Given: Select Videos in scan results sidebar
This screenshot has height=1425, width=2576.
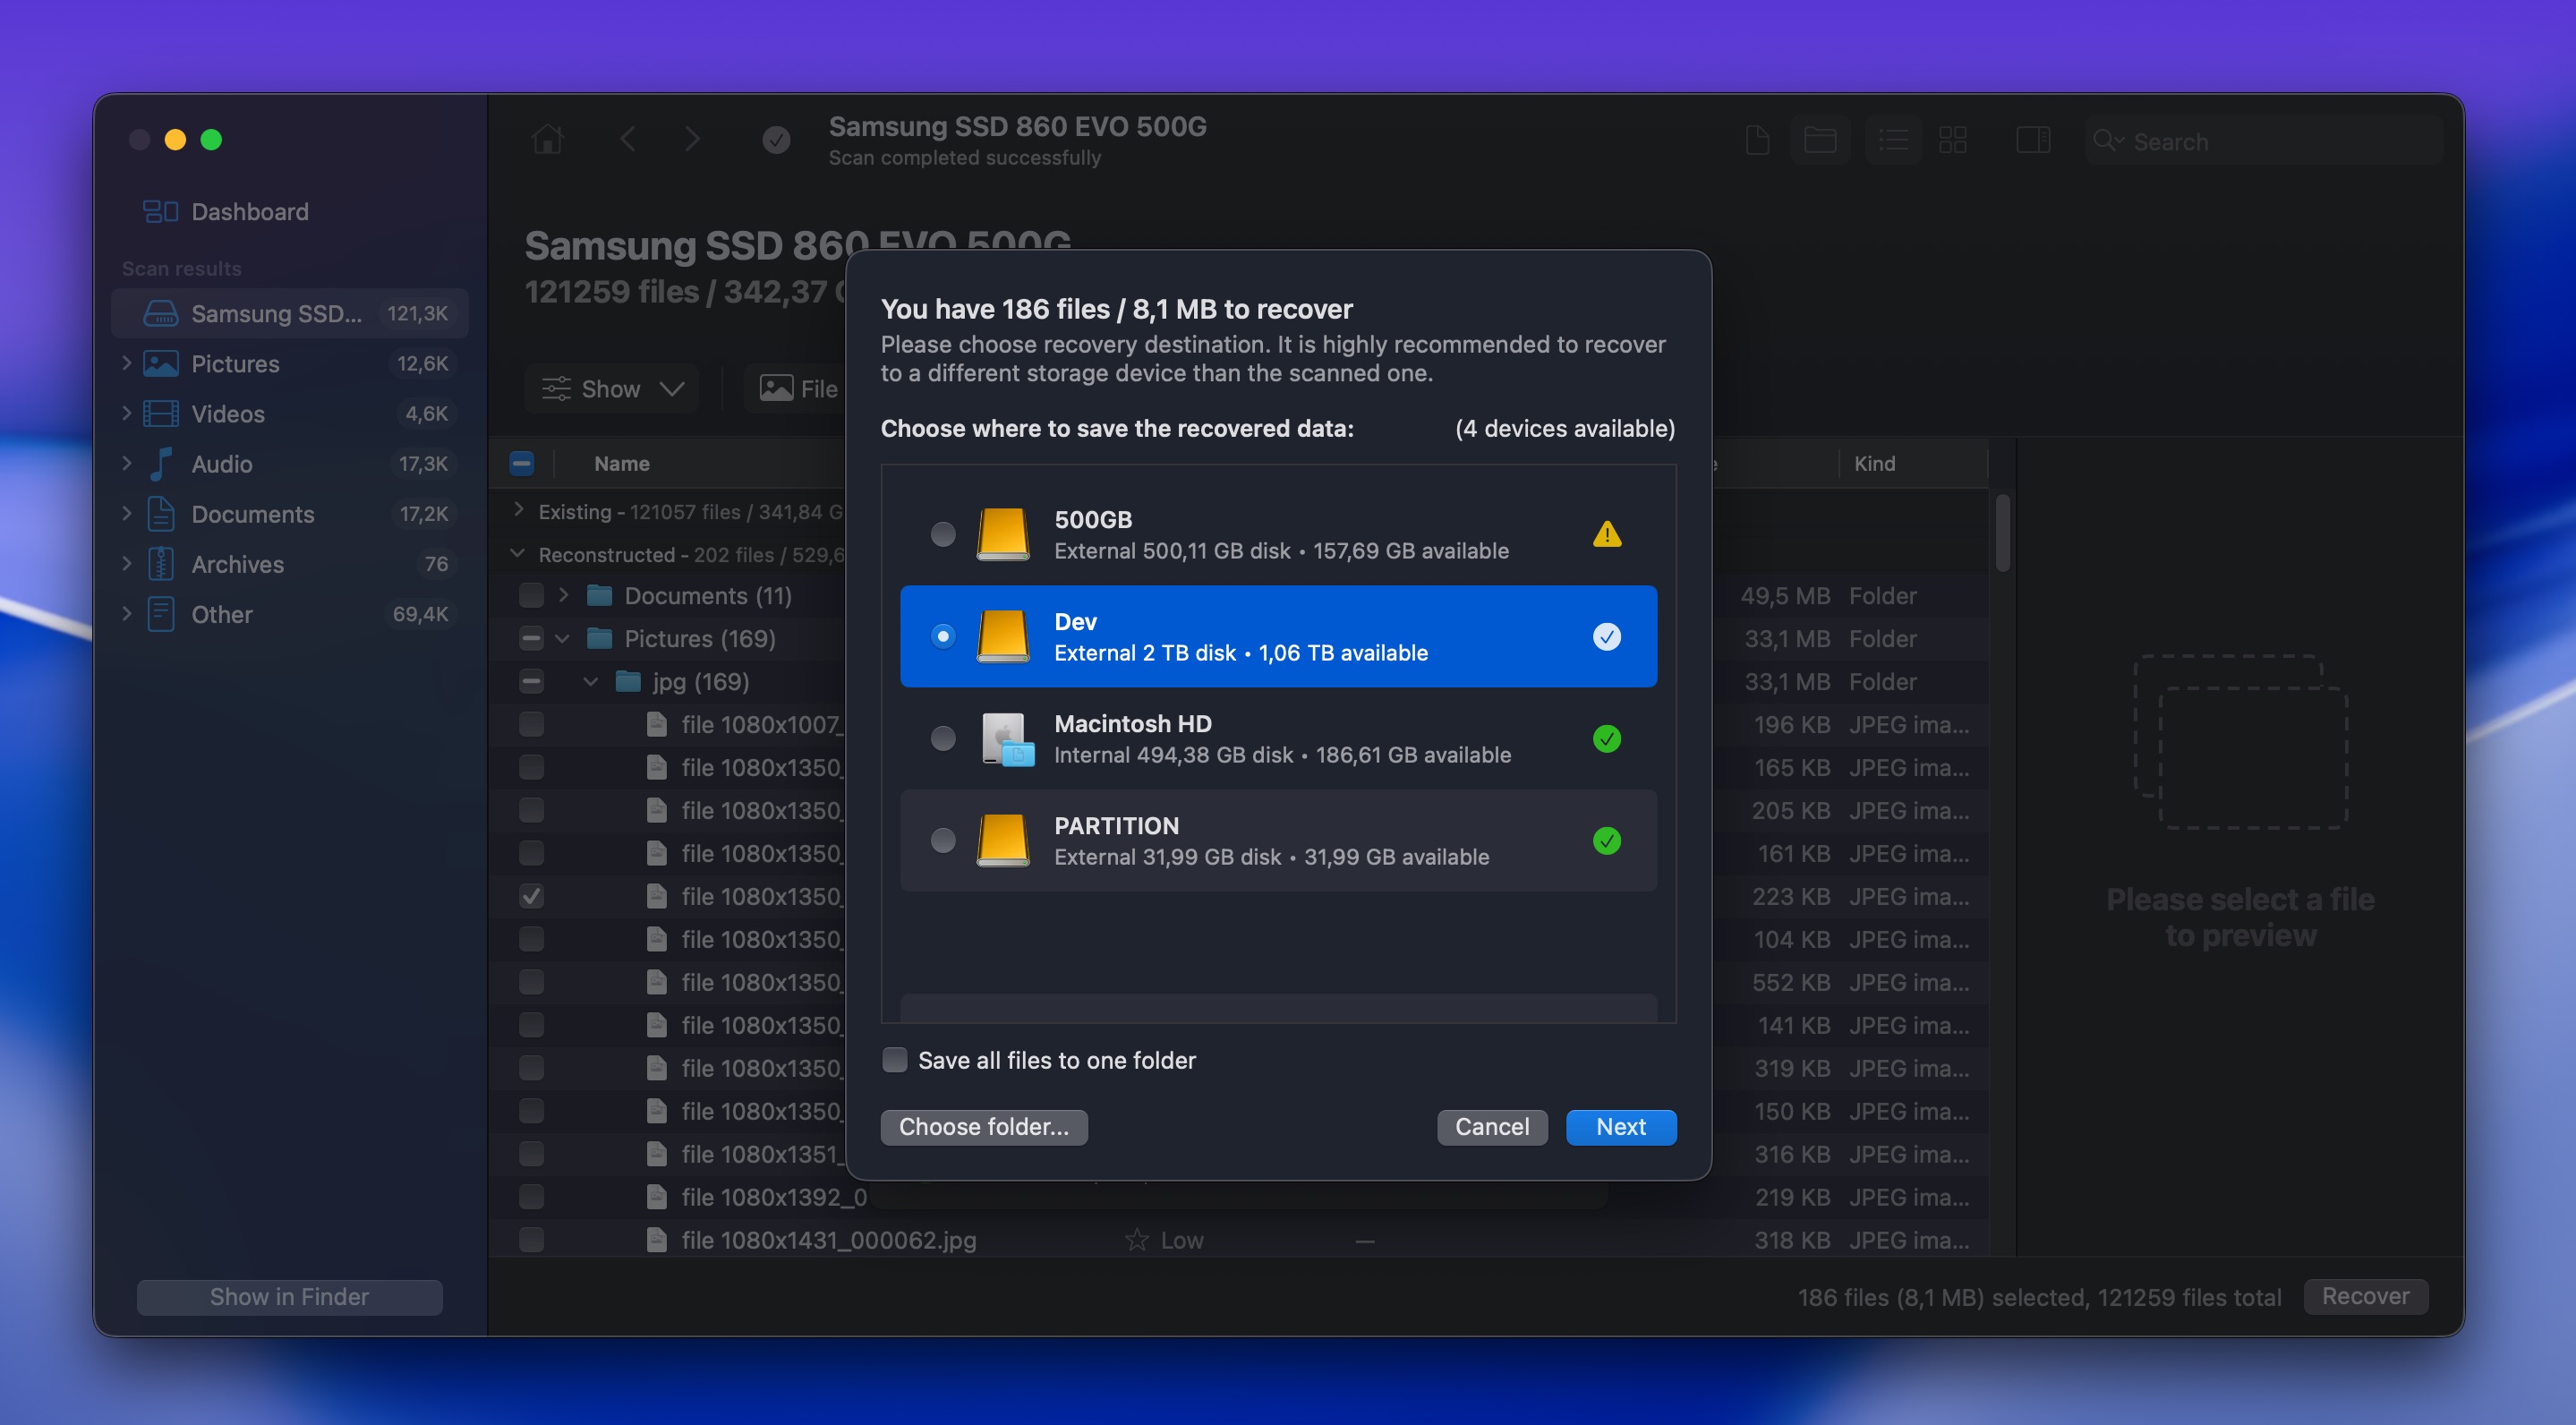Looking at the screenshot, I should [228, 413].
